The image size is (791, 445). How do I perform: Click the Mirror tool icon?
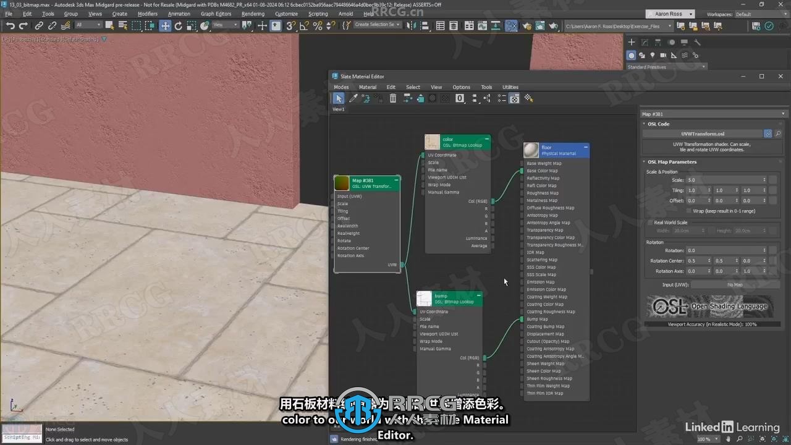pos(412,26)
